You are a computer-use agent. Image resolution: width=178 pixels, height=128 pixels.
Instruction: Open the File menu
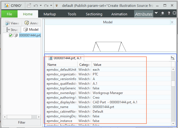(9, 14)
